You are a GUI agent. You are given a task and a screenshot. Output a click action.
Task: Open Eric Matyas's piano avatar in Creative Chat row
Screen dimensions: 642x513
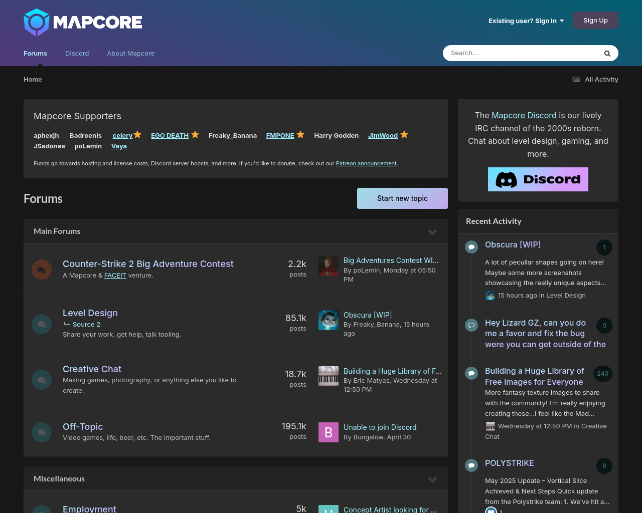(329, 376)
